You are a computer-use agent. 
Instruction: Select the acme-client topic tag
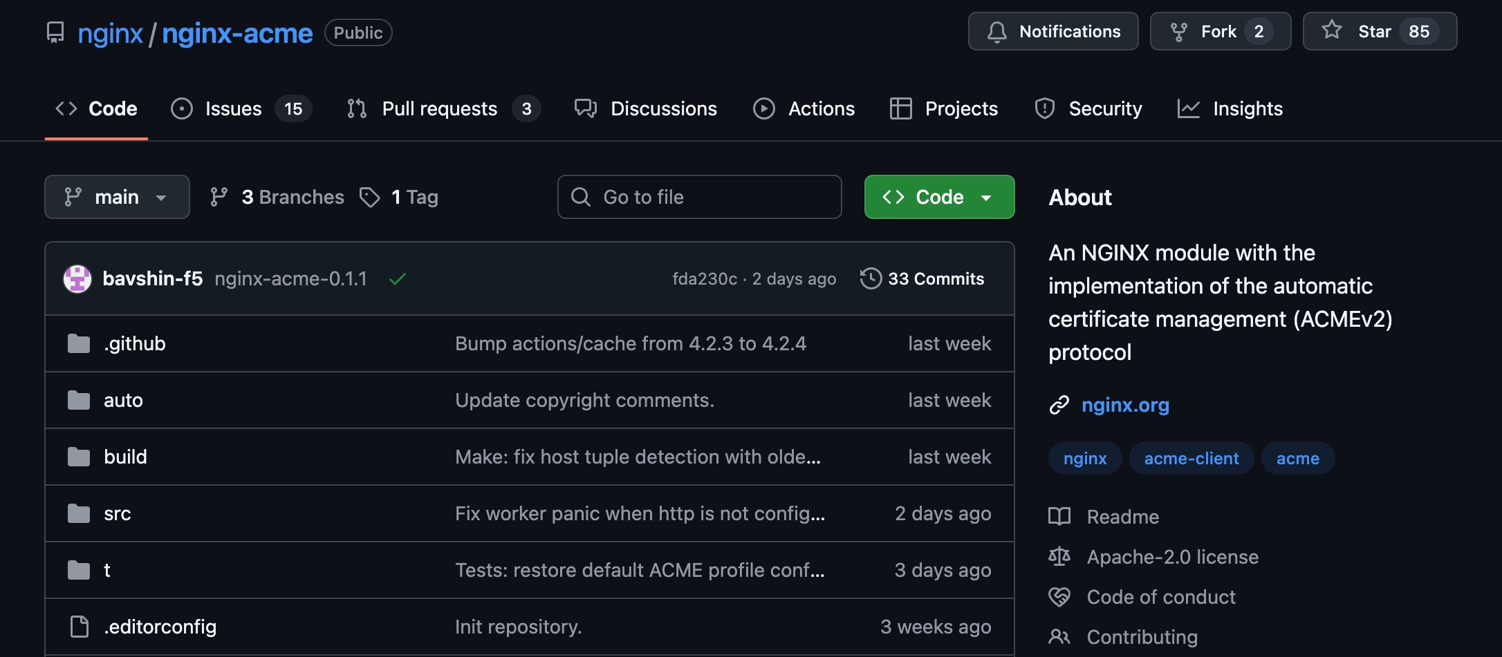[1191, 458]
